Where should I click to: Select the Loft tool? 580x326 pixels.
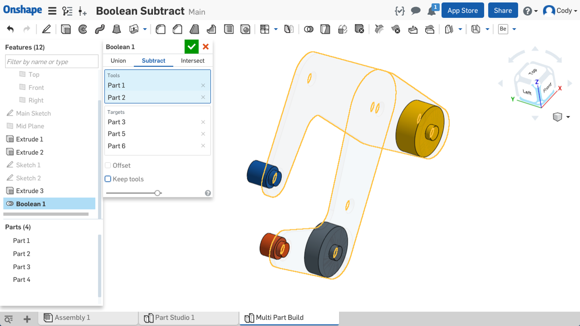coord(116,29)
